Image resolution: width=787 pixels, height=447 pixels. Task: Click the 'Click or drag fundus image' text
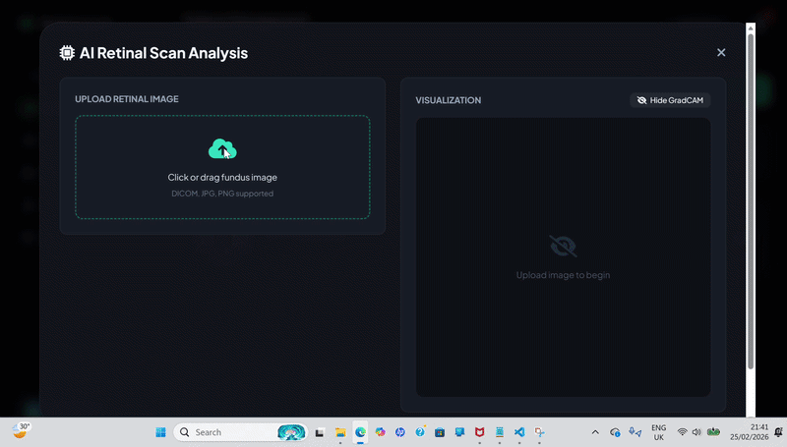click(x=222, y=178)
